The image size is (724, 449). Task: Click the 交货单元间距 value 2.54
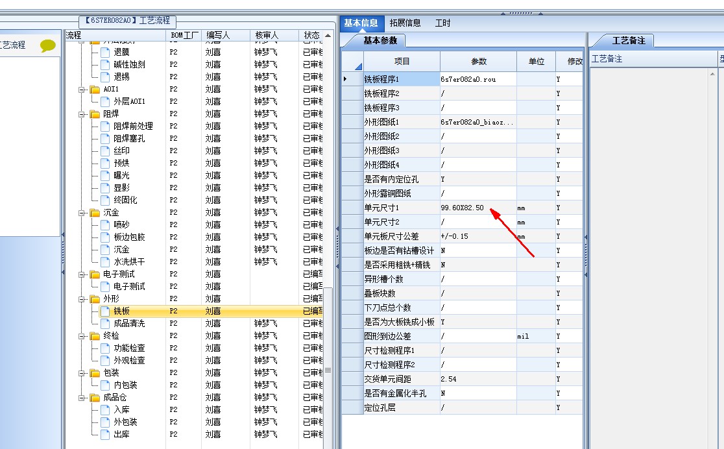478,379
